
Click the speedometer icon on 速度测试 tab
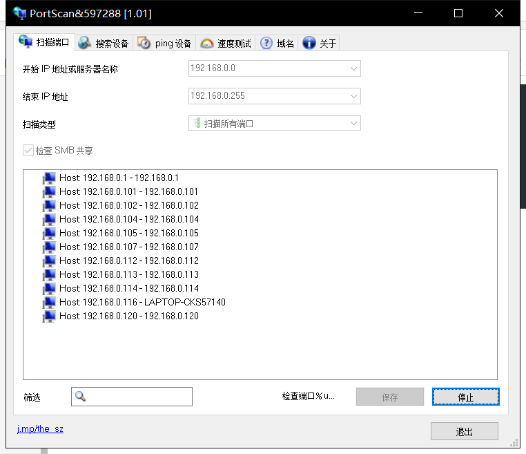pyautogui.click(x=207, y=44)
